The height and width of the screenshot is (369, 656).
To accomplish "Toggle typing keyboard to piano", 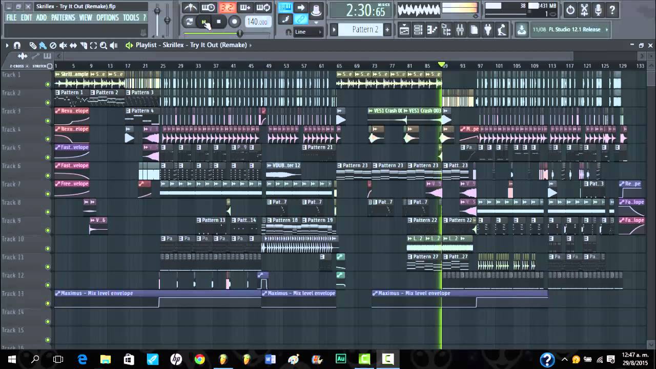I will (x=285, y=7).
